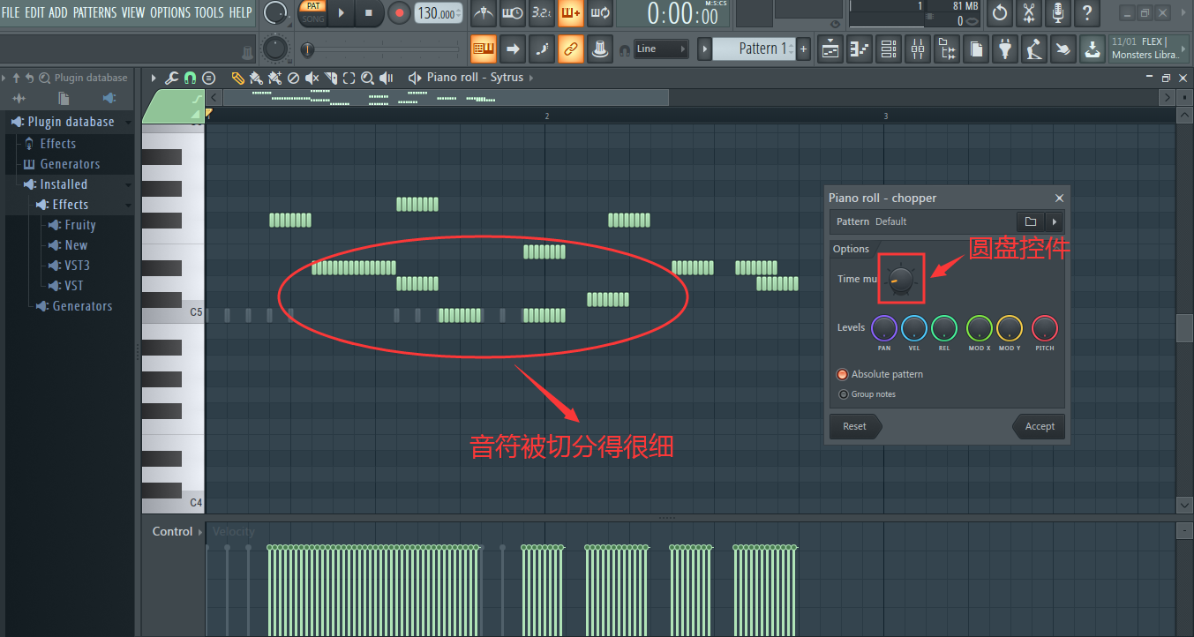Click the Time multiplier knob
This screenshot has width=1194, height=637.
click(x=901, y=279)
